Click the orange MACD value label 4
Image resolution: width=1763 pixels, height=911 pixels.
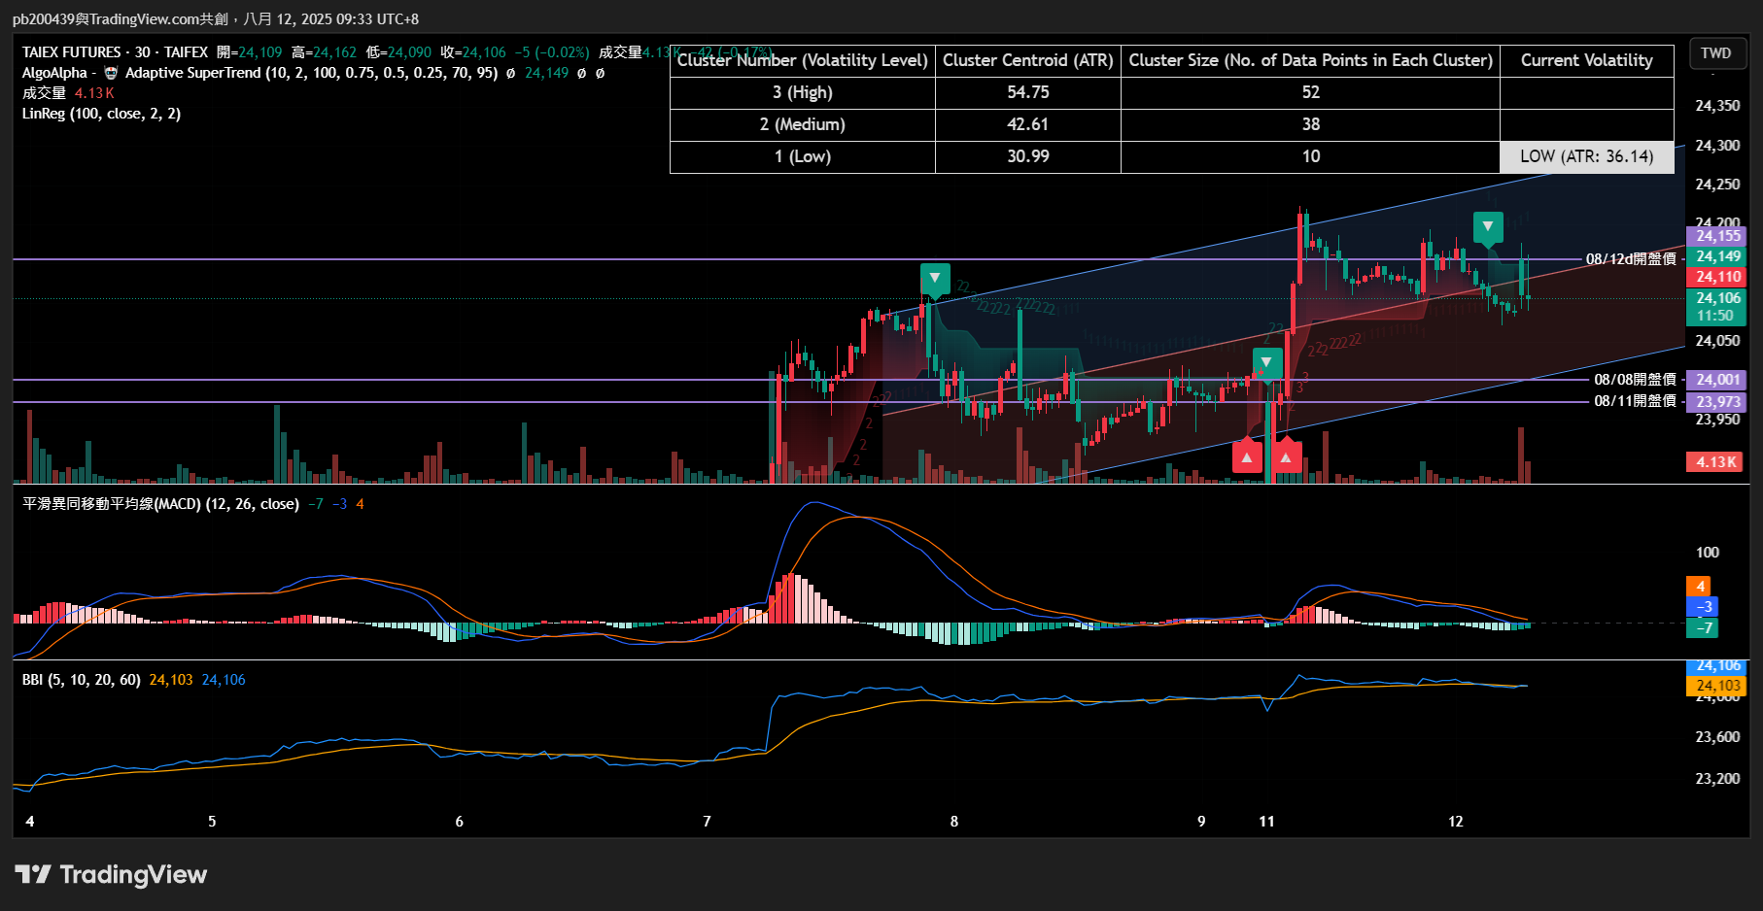(x=1700, y=587)
